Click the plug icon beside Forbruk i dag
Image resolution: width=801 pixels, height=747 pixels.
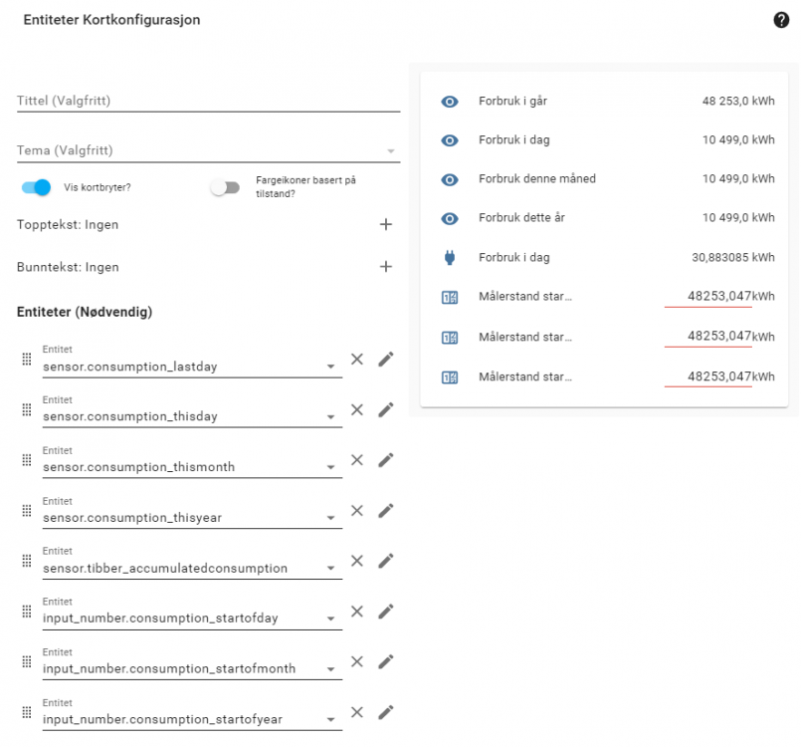point(449,257)
